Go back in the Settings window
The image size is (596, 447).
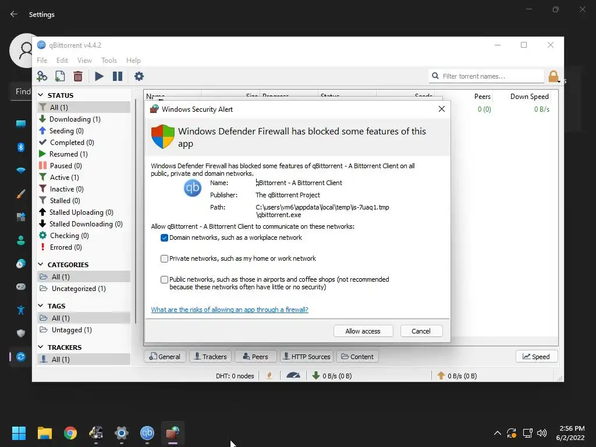pos(14,14)
